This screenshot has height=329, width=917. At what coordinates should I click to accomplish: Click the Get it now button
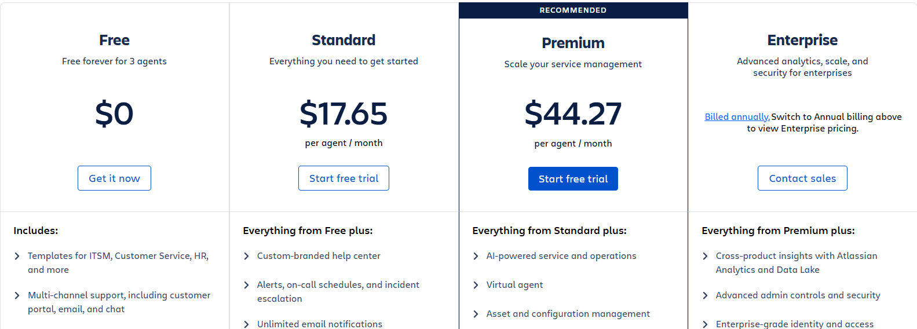tap(114, 178)
